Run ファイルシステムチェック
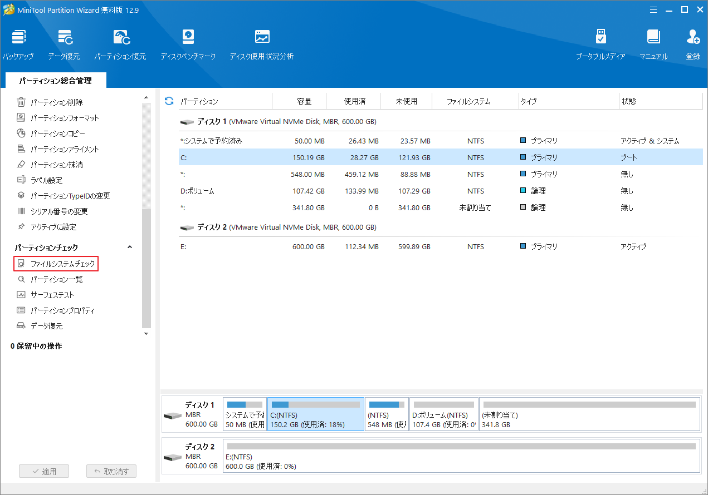The image size is (708, 495). click(56, 264)
